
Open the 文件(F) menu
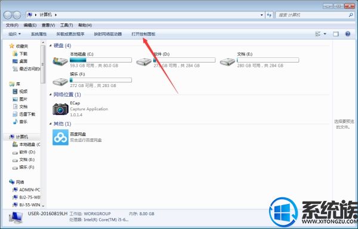pyautogui.click(x=12, y=25)
